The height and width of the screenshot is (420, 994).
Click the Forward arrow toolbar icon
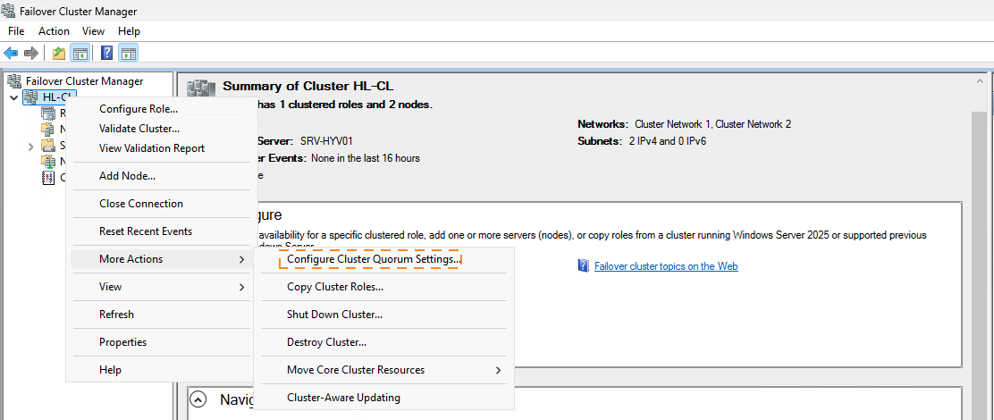coord(31,53)
